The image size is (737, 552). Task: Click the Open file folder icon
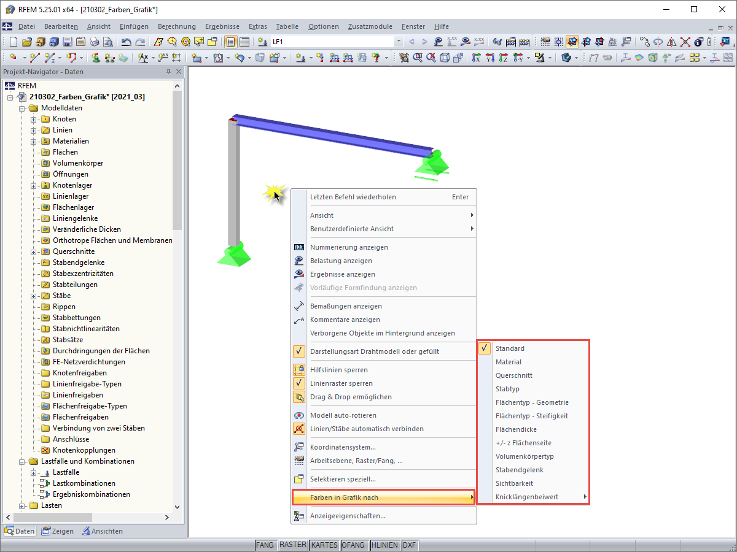[26, 42]
